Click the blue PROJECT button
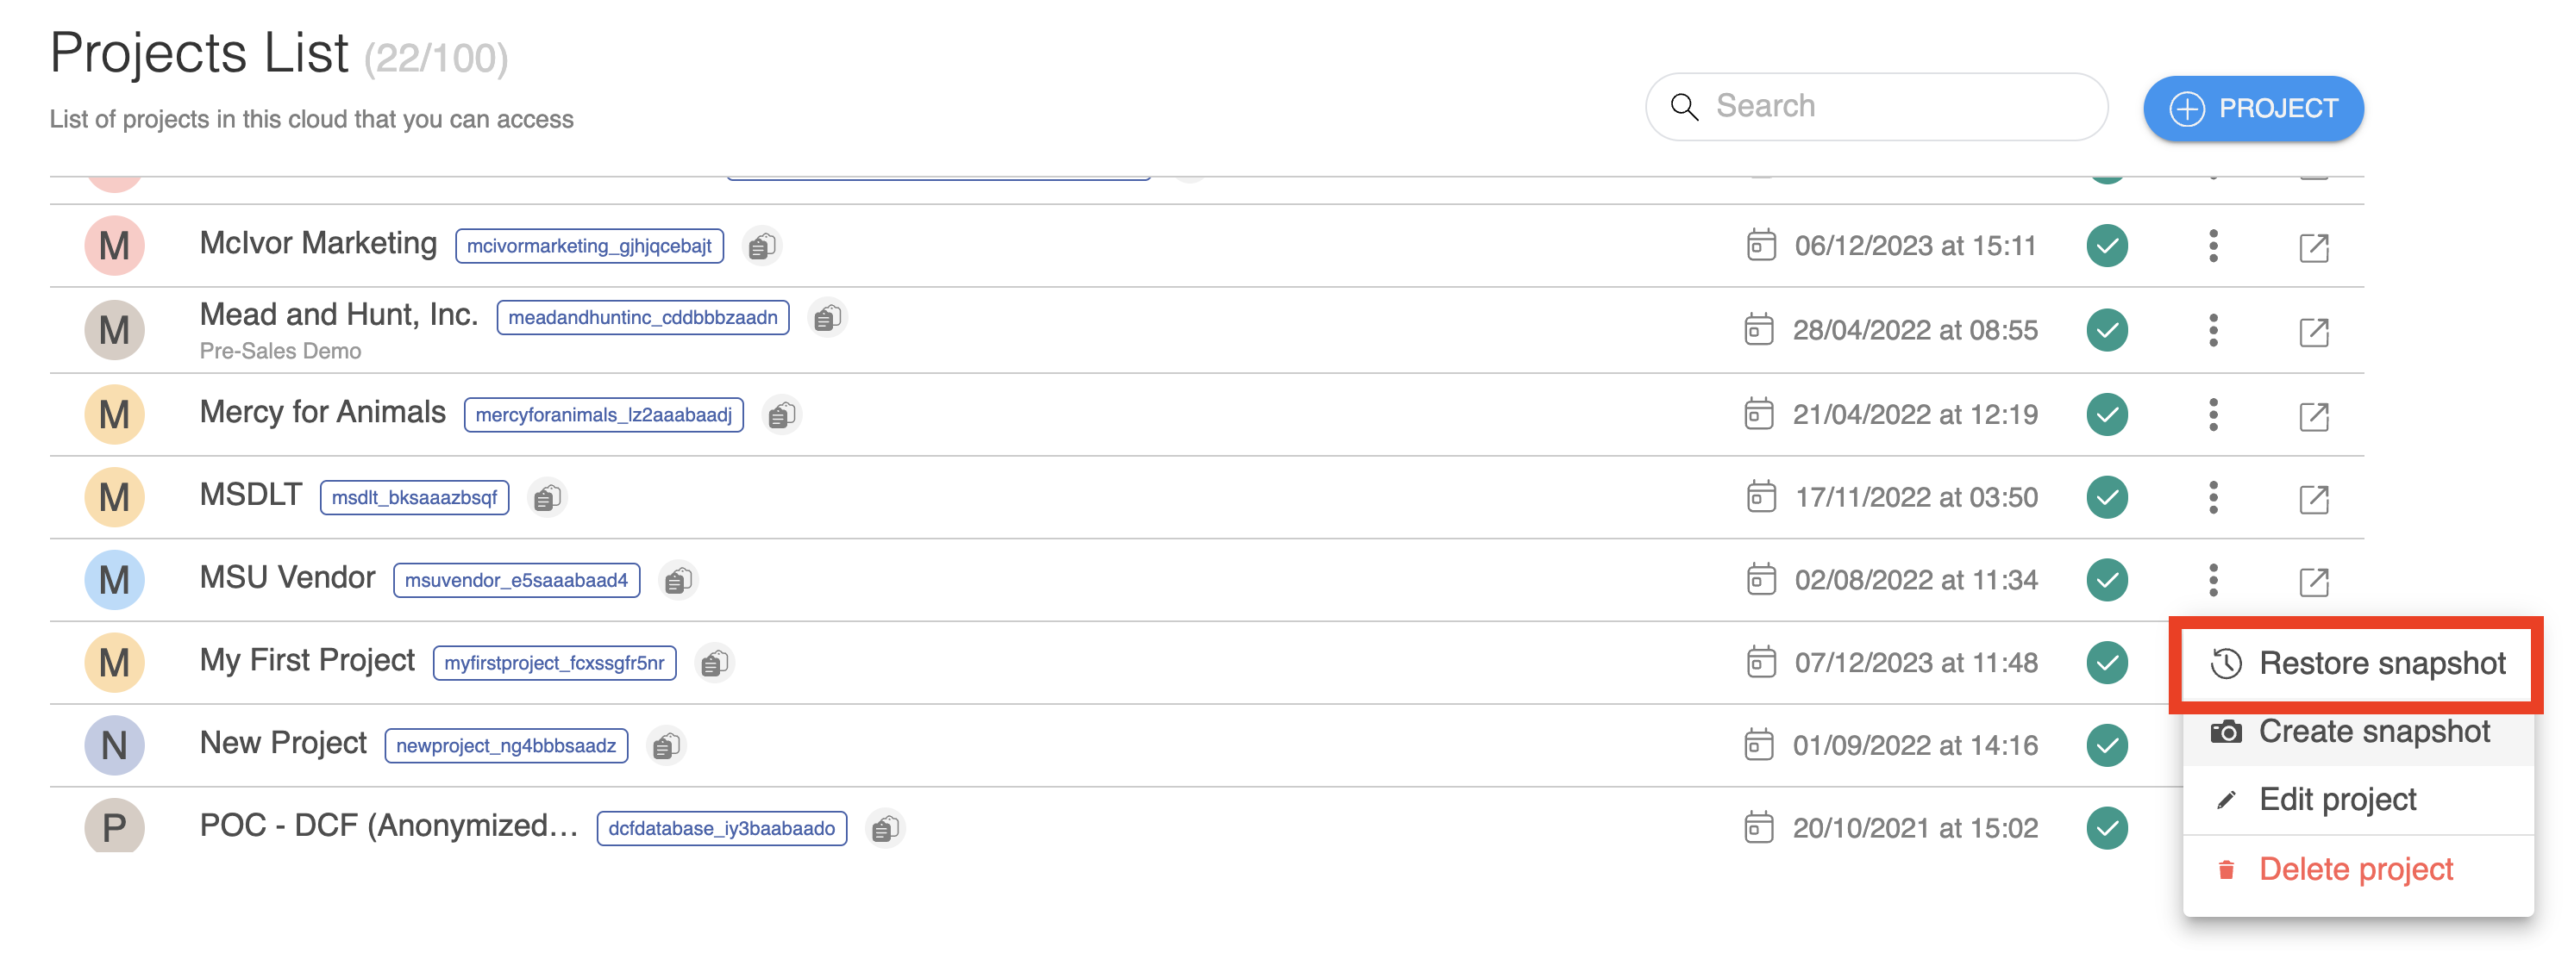This screenshot has width=2568, height=972. (x=2253, y=109)
